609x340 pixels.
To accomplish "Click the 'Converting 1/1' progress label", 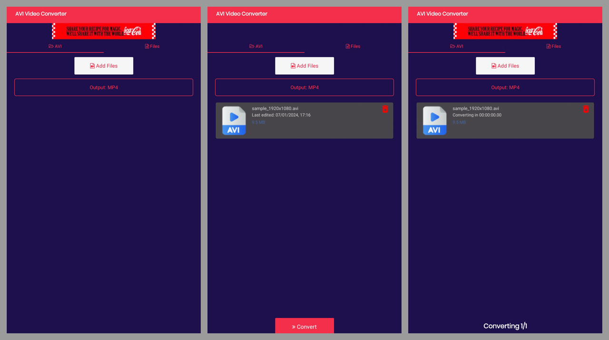I will pos(505,326).
